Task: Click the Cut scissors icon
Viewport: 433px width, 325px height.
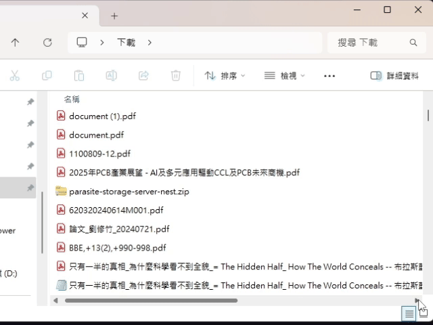Action: (x=15, y=76)
